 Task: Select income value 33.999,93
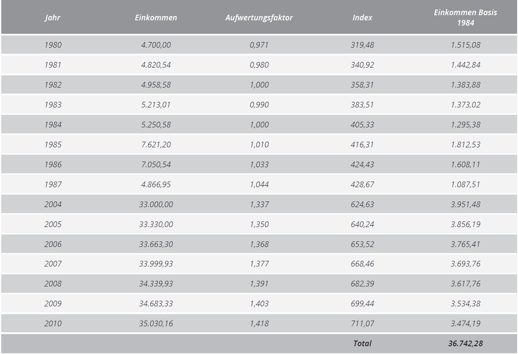click(156, 263)
